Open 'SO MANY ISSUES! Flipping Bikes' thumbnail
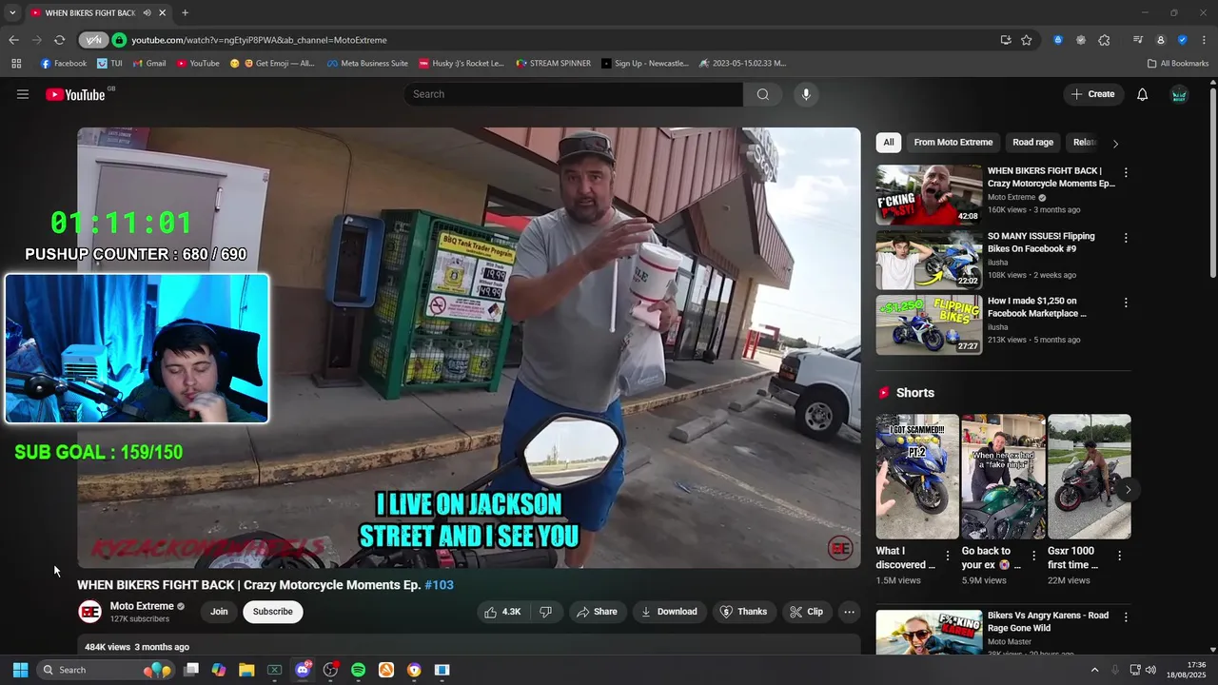Image resolution: width=1218 pixels, height=685 pixels. click(929, 260)
